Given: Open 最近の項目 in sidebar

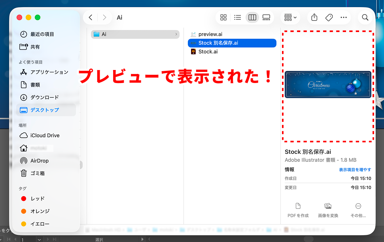Looking at the screenshot, I should click(x=46, y=34).
